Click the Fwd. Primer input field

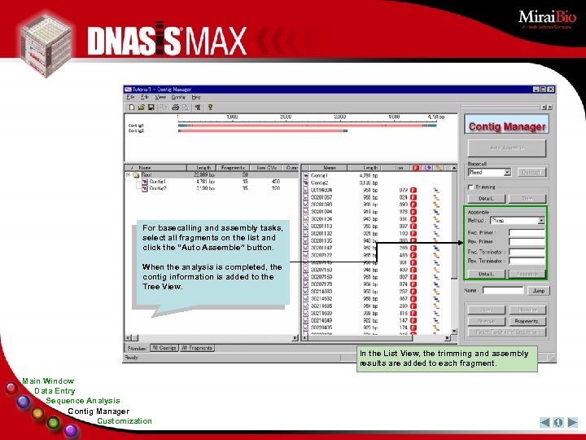click(x=527, y=233)
